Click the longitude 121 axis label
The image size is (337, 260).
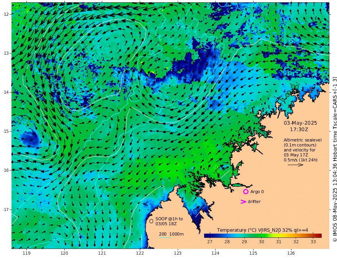coord(102,253)
